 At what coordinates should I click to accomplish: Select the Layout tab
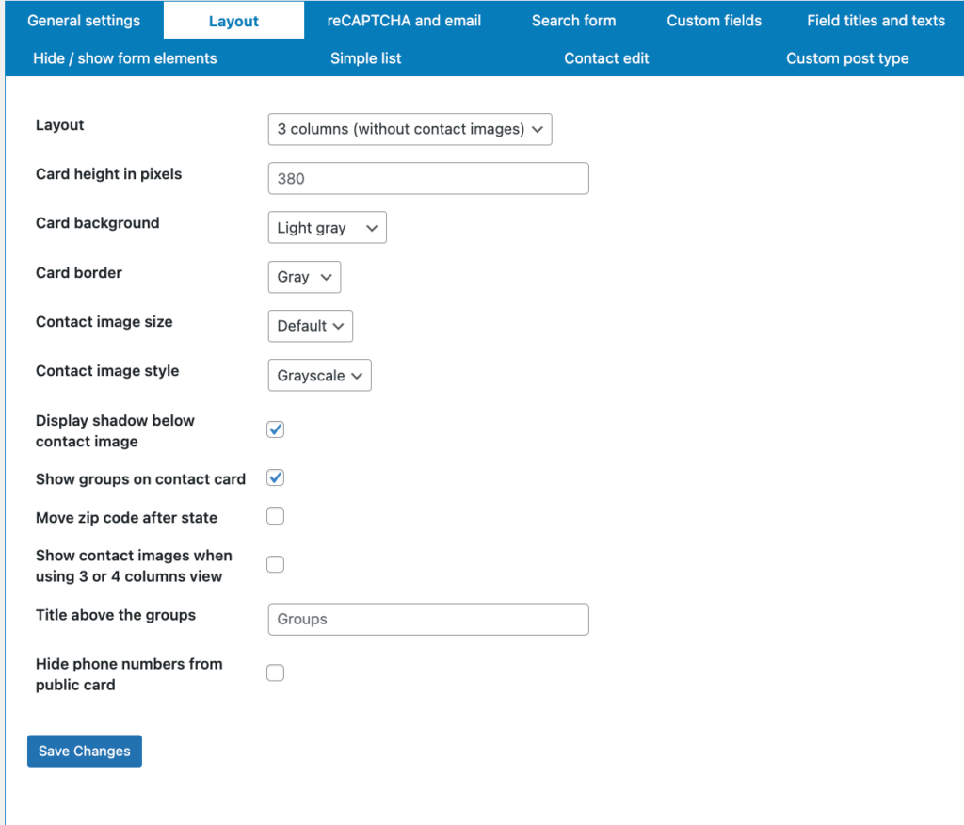click(233, 21)
